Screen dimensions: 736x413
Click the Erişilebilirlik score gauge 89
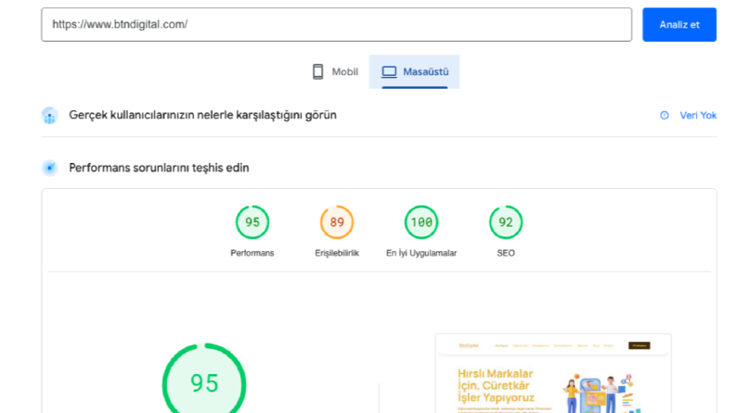click(x=337, y=222)
